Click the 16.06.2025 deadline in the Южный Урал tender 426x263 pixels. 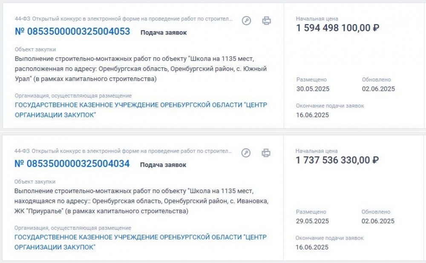312,115
